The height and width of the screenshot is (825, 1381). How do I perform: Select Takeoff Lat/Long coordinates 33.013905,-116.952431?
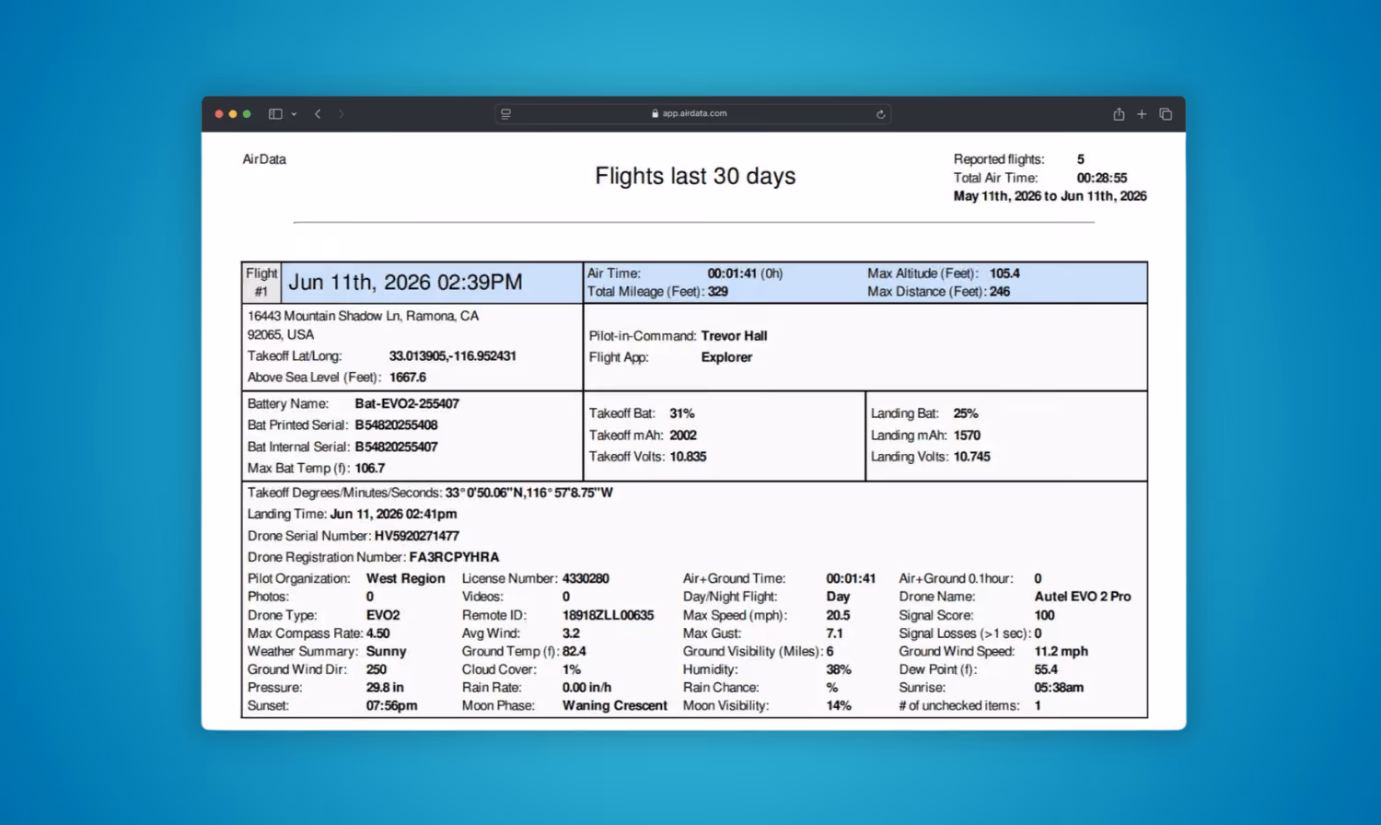[x=452, y=356]
